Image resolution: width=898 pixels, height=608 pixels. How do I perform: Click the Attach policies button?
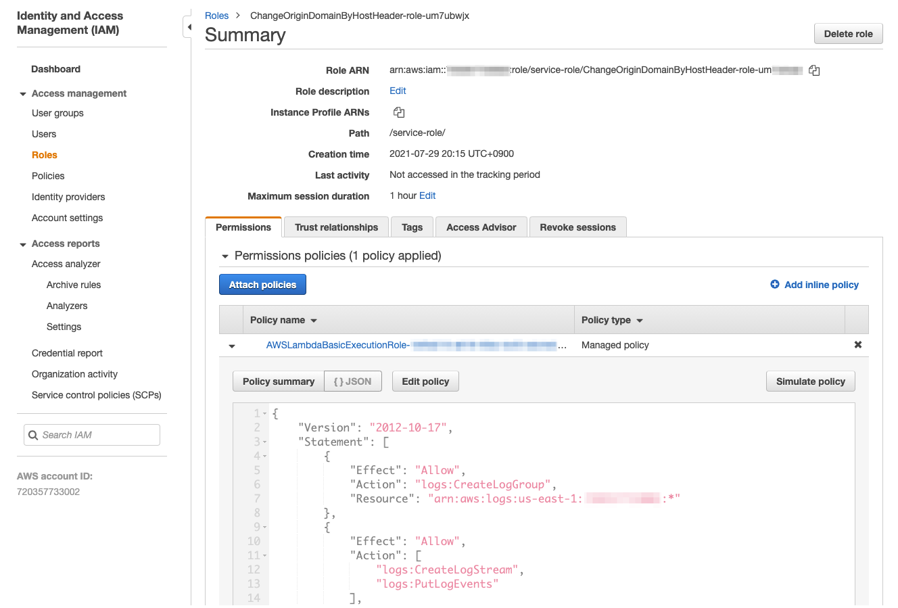coord(262,285)
